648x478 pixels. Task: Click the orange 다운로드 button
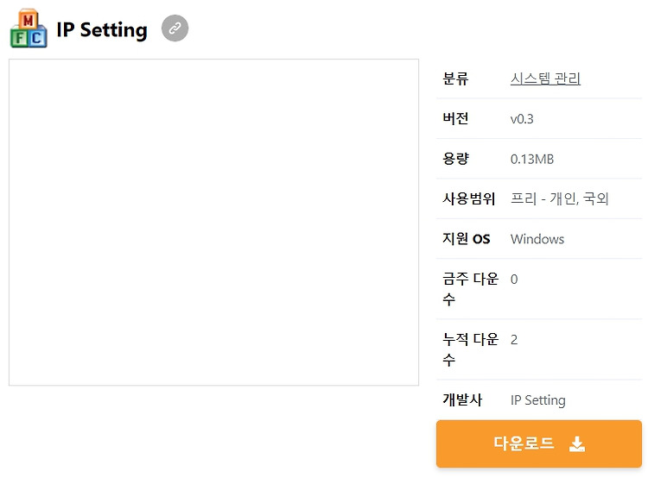(x=539, y=443)
